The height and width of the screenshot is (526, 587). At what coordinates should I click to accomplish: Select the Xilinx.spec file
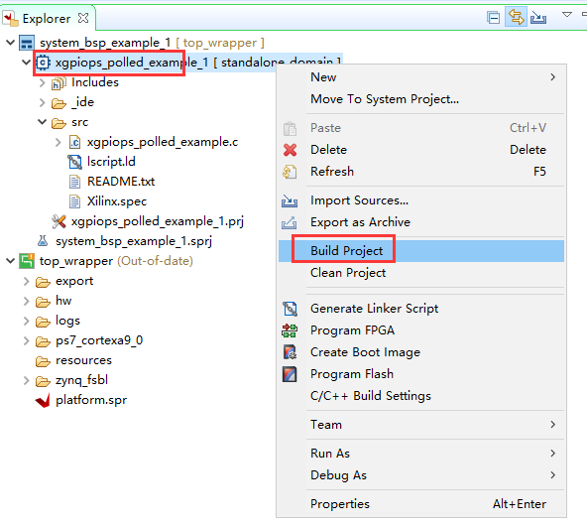[117, 201]
